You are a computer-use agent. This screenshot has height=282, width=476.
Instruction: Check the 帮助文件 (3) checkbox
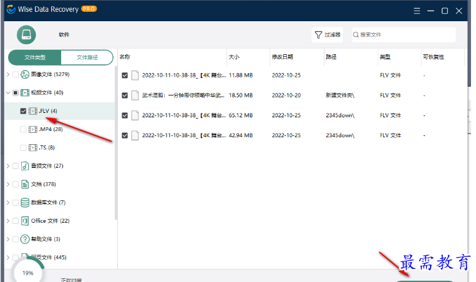point(16,239)
